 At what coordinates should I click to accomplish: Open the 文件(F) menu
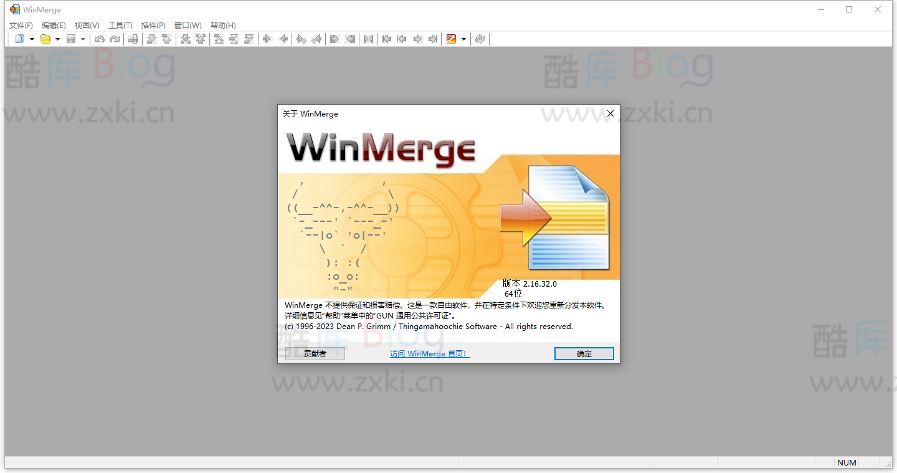click(x=21, y=25)
